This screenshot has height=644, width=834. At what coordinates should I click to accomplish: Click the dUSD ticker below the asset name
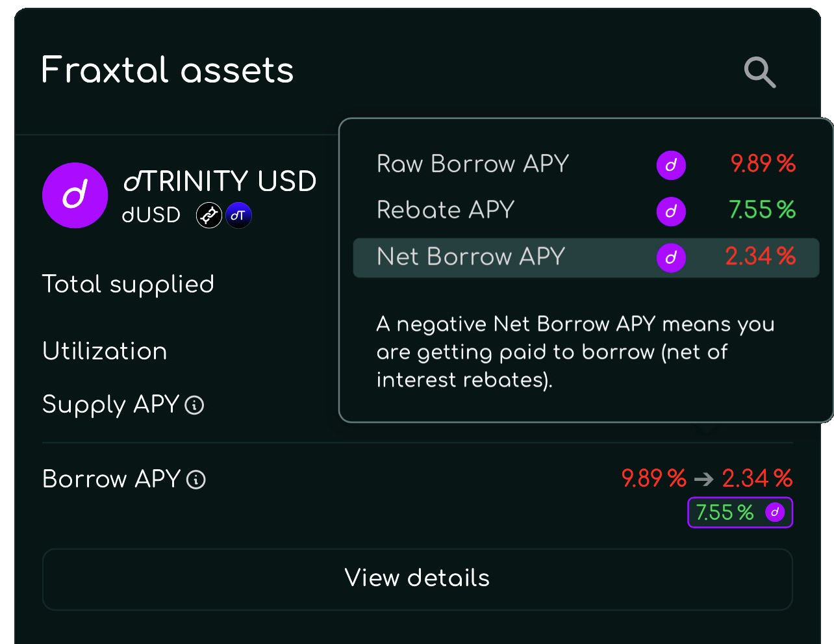coord(151,214)
